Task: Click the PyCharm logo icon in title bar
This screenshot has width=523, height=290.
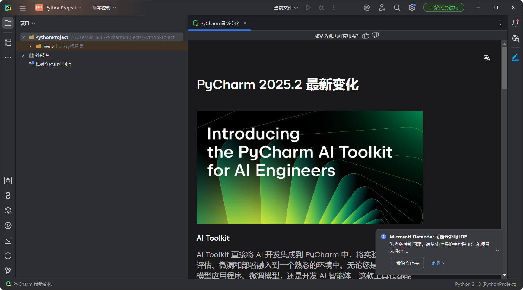Action: click(8, 8)
